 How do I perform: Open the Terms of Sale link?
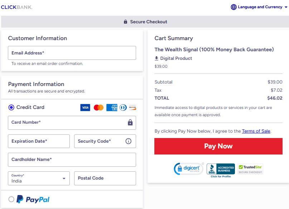tap(256, 131)
